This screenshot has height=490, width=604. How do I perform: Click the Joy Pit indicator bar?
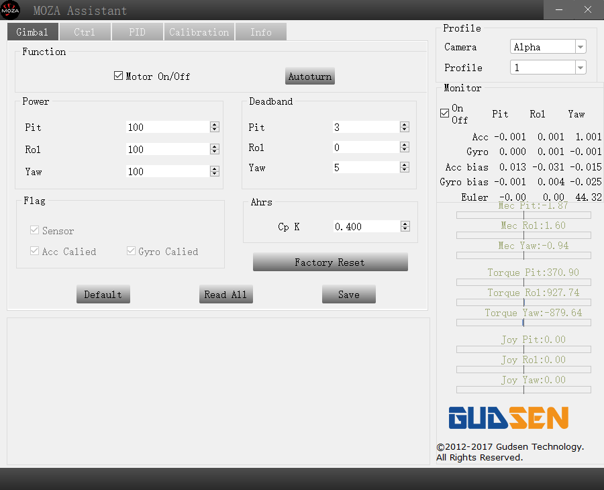tap(523, 350)
